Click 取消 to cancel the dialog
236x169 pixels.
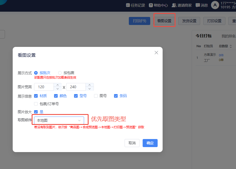[132, 143]
